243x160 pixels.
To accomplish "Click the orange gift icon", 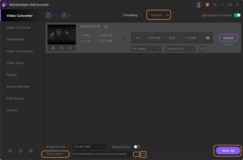I will pos(207,5).
